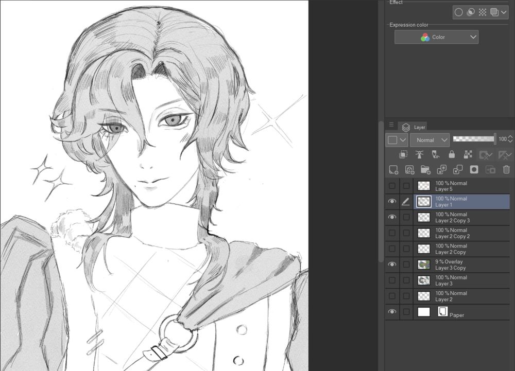Viewport: 515px width, 371px height.
Task: Toggle Set as Draft Layer icon
Action: click(x=436, y=154)
